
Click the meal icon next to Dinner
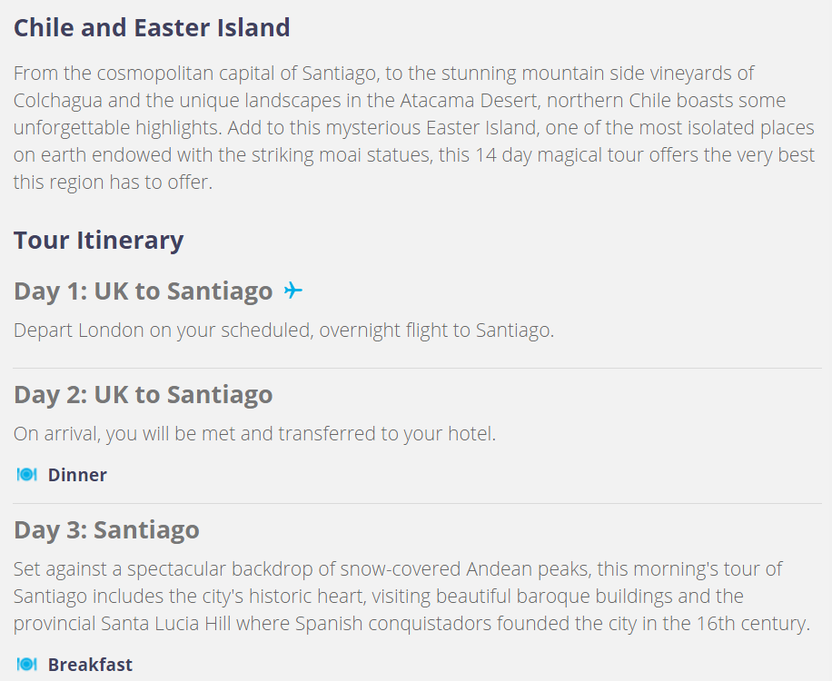tap(26, 474)
